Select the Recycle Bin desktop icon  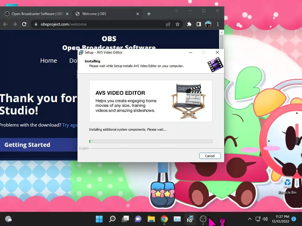point(287,185)
